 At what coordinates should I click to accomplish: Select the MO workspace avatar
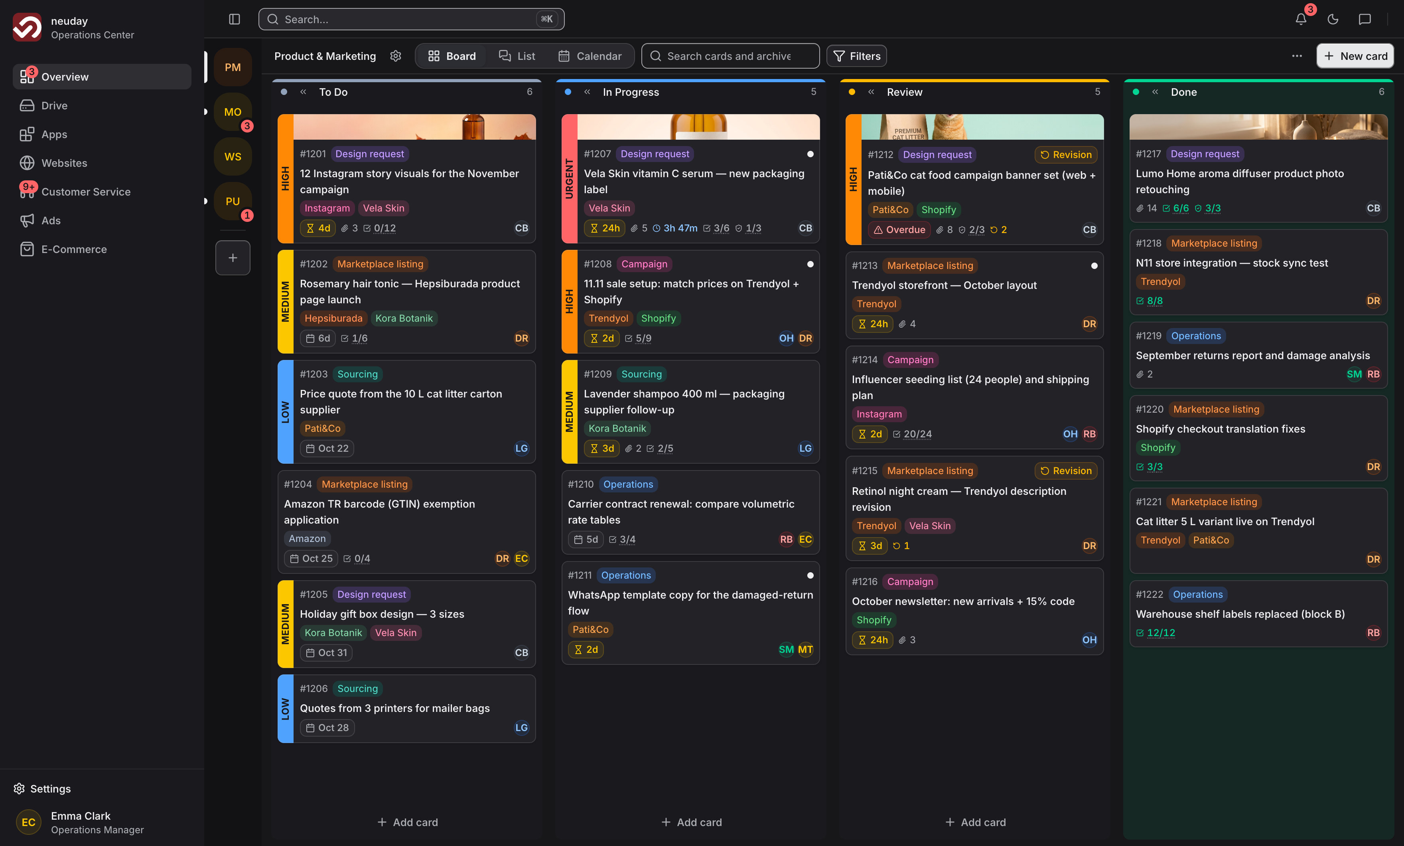(233, 112)
